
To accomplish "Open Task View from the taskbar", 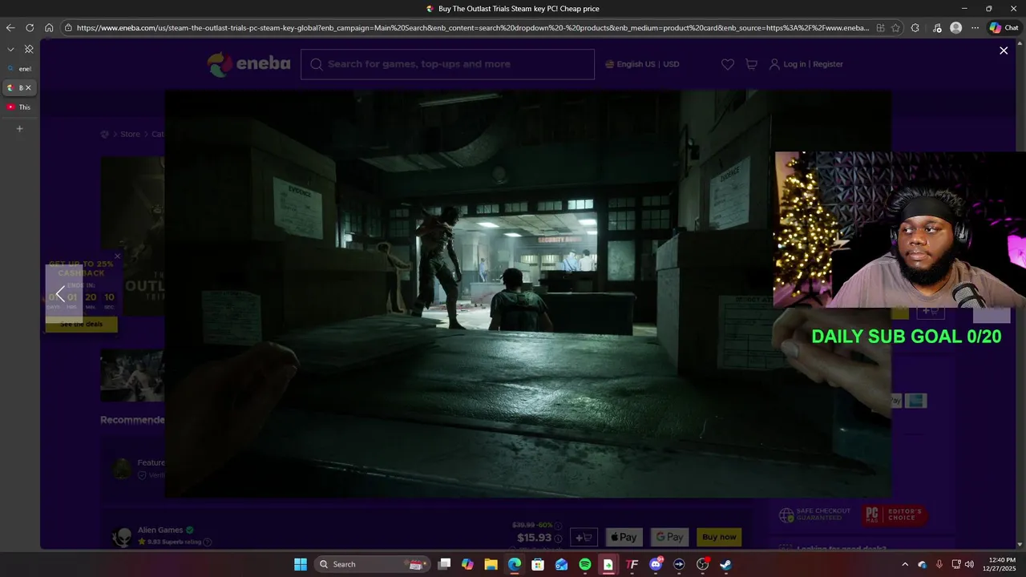I will [445, 564].
